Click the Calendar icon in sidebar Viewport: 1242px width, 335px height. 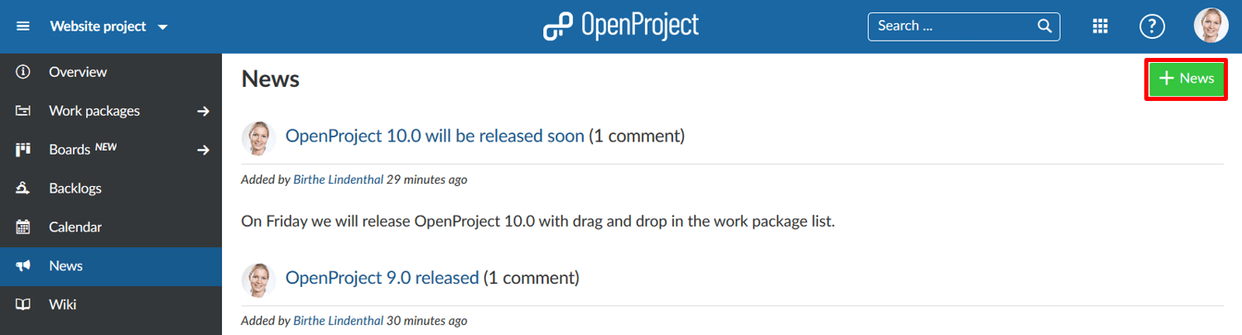click(x=23, y=227)
